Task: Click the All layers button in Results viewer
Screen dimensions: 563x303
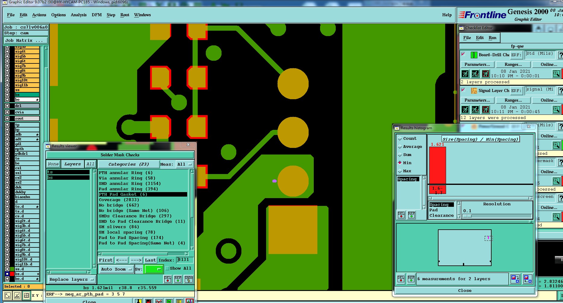Action: [90, 164]
